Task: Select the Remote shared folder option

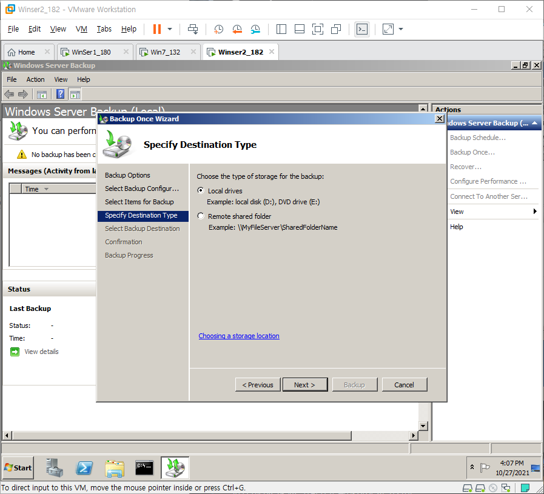Action: 201,216
